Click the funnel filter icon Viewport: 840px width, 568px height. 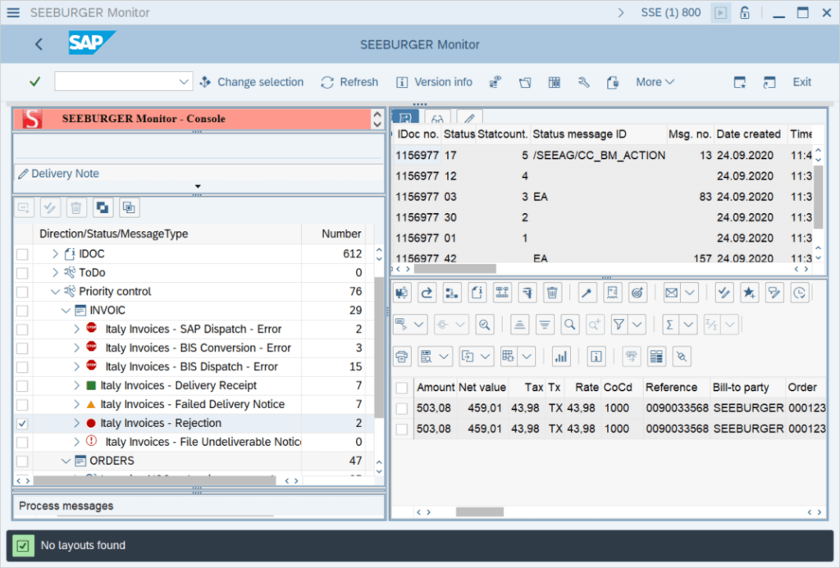[x=619, y=325]
